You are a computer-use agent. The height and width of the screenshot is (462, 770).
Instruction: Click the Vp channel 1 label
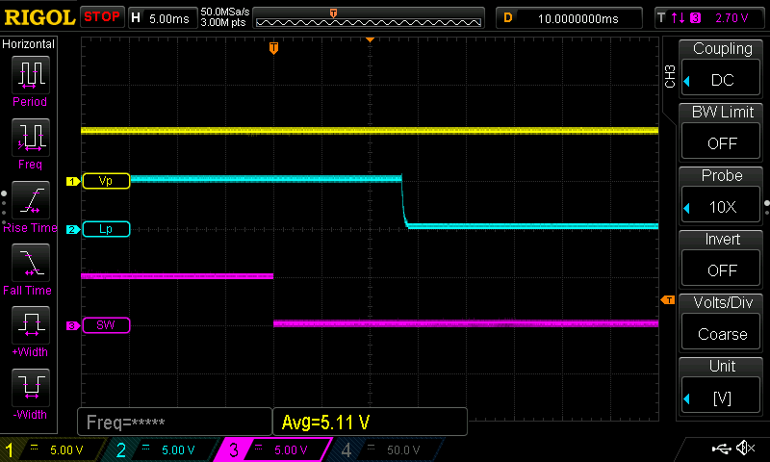105,181
